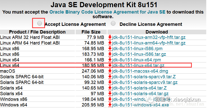Click the 205.95 MB file size cell
This screenshot has width=207, height=109.
pyautogui.click(x=93, y=105)
